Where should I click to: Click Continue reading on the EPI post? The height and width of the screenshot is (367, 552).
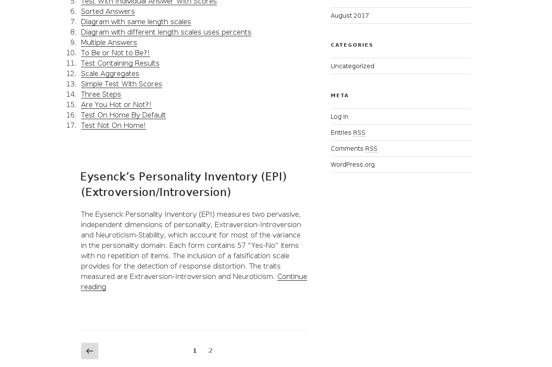292,276
